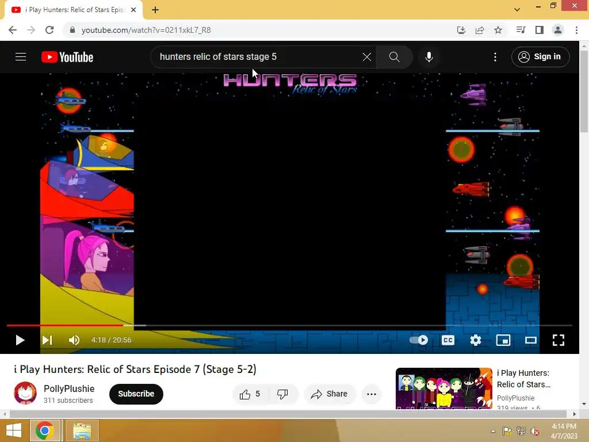Open Chrome profile icon
The height and width of the screenshot is (442, 589).
coord(558,30)
